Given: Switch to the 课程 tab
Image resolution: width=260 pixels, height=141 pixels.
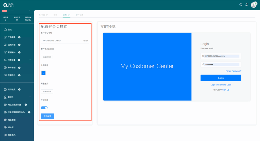Looking at the screenshot, I should [x=55, y=15].
